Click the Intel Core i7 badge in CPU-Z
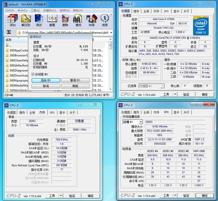The width and height of the screenshot is (218, 201). pos(201,26)
